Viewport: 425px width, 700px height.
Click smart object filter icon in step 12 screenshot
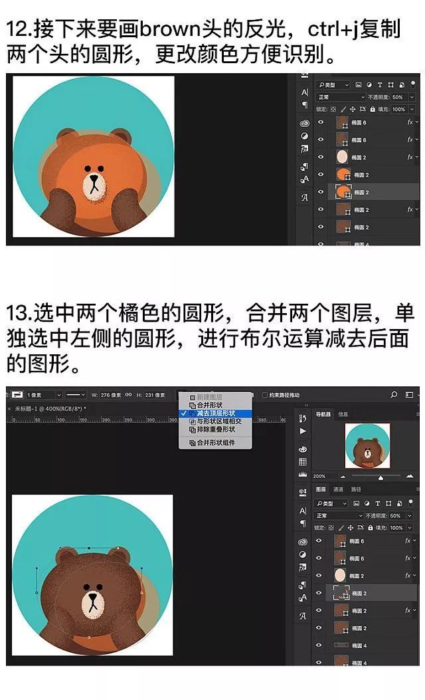[x=402, y=85]
